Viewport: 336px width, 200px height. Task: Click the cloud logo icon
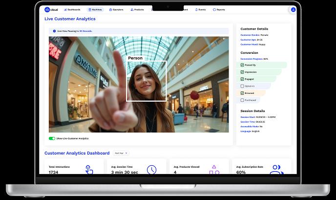[x=47, y=10]
